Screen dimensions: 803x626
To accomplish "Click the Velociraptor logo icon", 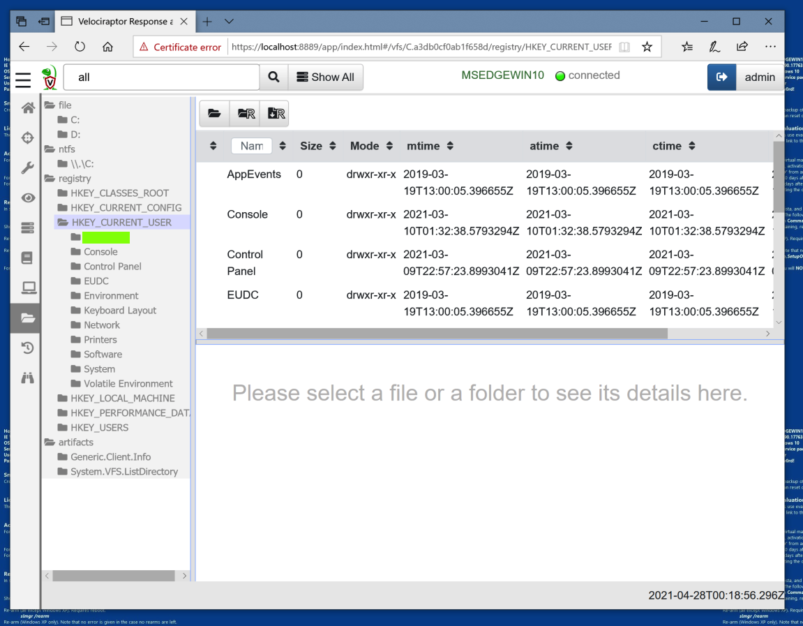I will (49, 77).
